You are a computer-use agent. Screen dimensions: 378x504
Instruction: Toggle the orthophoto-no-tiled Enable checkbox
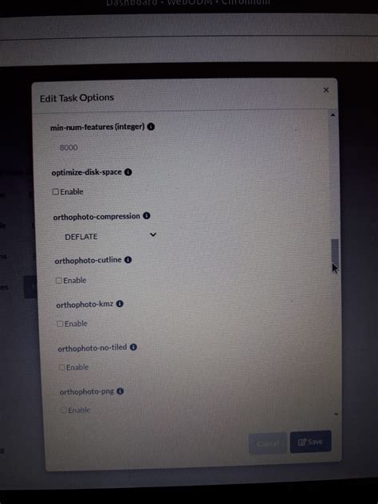[x=61, y=367]
